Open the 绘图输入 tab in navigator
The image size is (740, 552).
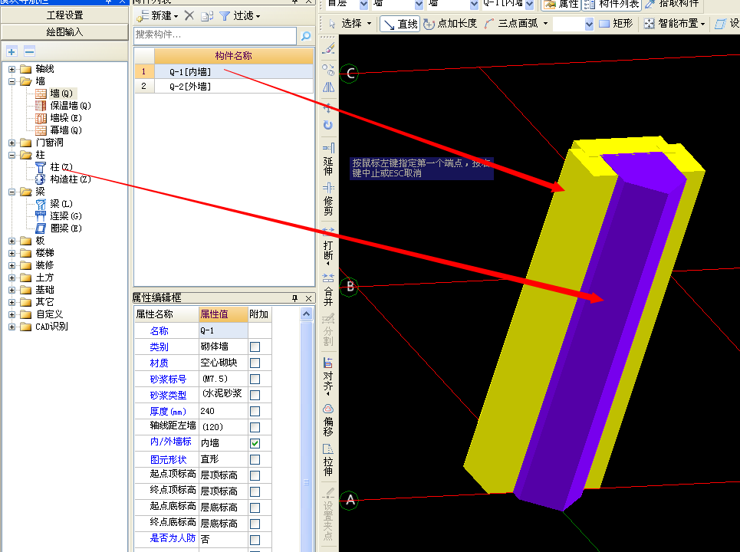(x=64, y=32)
